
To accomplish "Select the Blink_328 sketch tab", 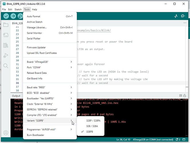I will click(17, 23).
